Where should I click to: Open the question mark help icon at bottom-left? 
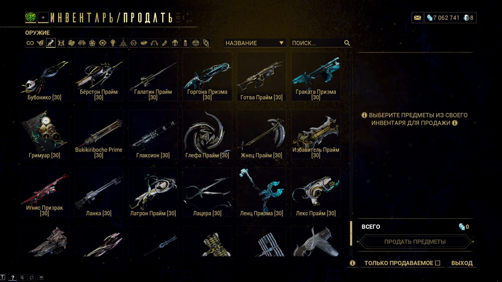[x=13, y=278]
